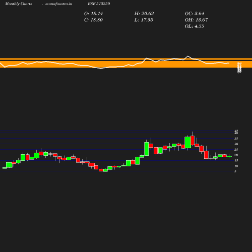Click the 'BSE 513250' symbol label
The width and height of the screenshot is (252, 252).
click(x=99, y=4)
